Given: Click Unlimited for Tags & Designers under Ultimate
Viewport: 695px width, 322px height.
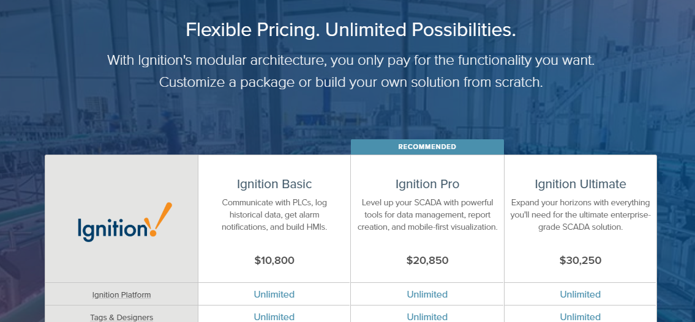Looking at the screenshot, I should (580, 317).
